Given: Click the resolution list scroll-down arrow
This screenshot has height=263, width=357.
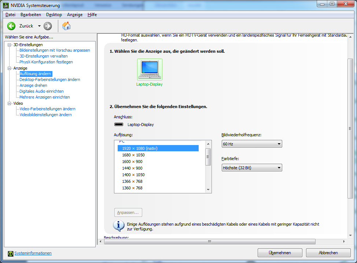Looking at the screenshot, I should click(x=208, y=189).
